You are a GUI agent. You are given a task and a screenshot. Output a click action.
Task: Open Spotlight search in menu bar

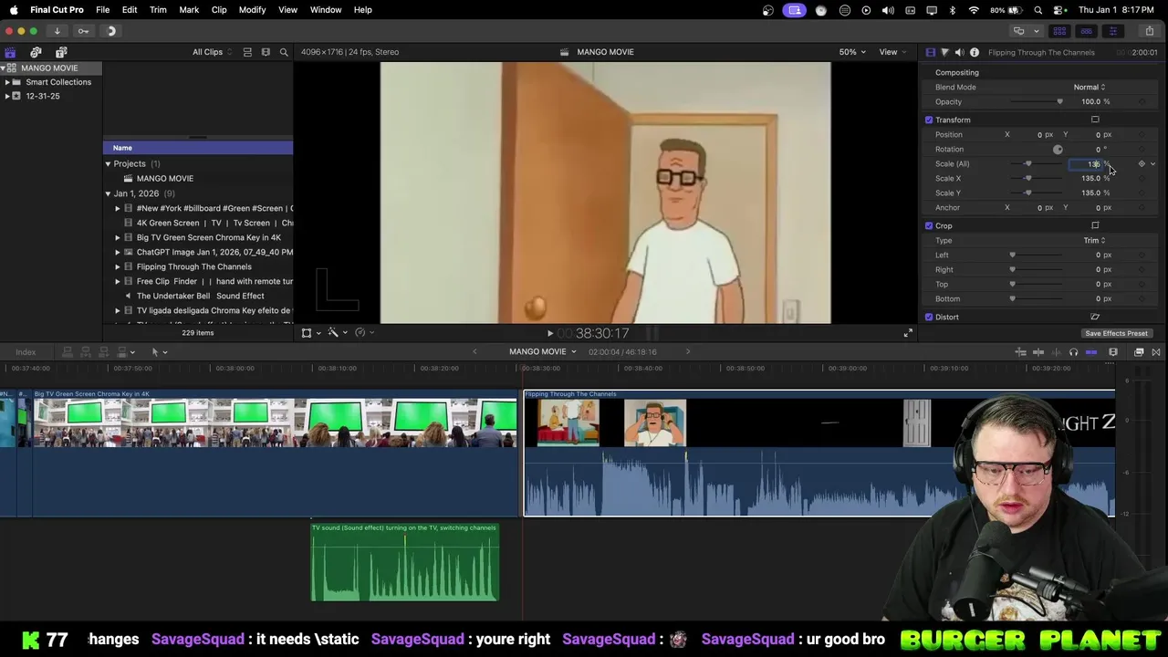(1038, 10)
